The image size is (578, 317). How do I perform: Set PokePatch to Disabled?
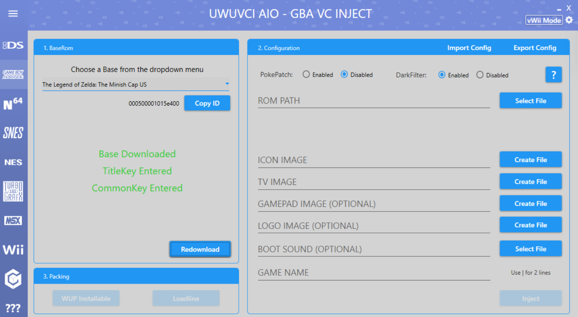coord(344,74)
